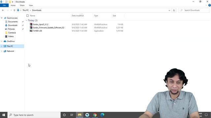The height and width of the screenshot is (118, 211).
Task: Collapse Quick access tree node
Action: 2,18
